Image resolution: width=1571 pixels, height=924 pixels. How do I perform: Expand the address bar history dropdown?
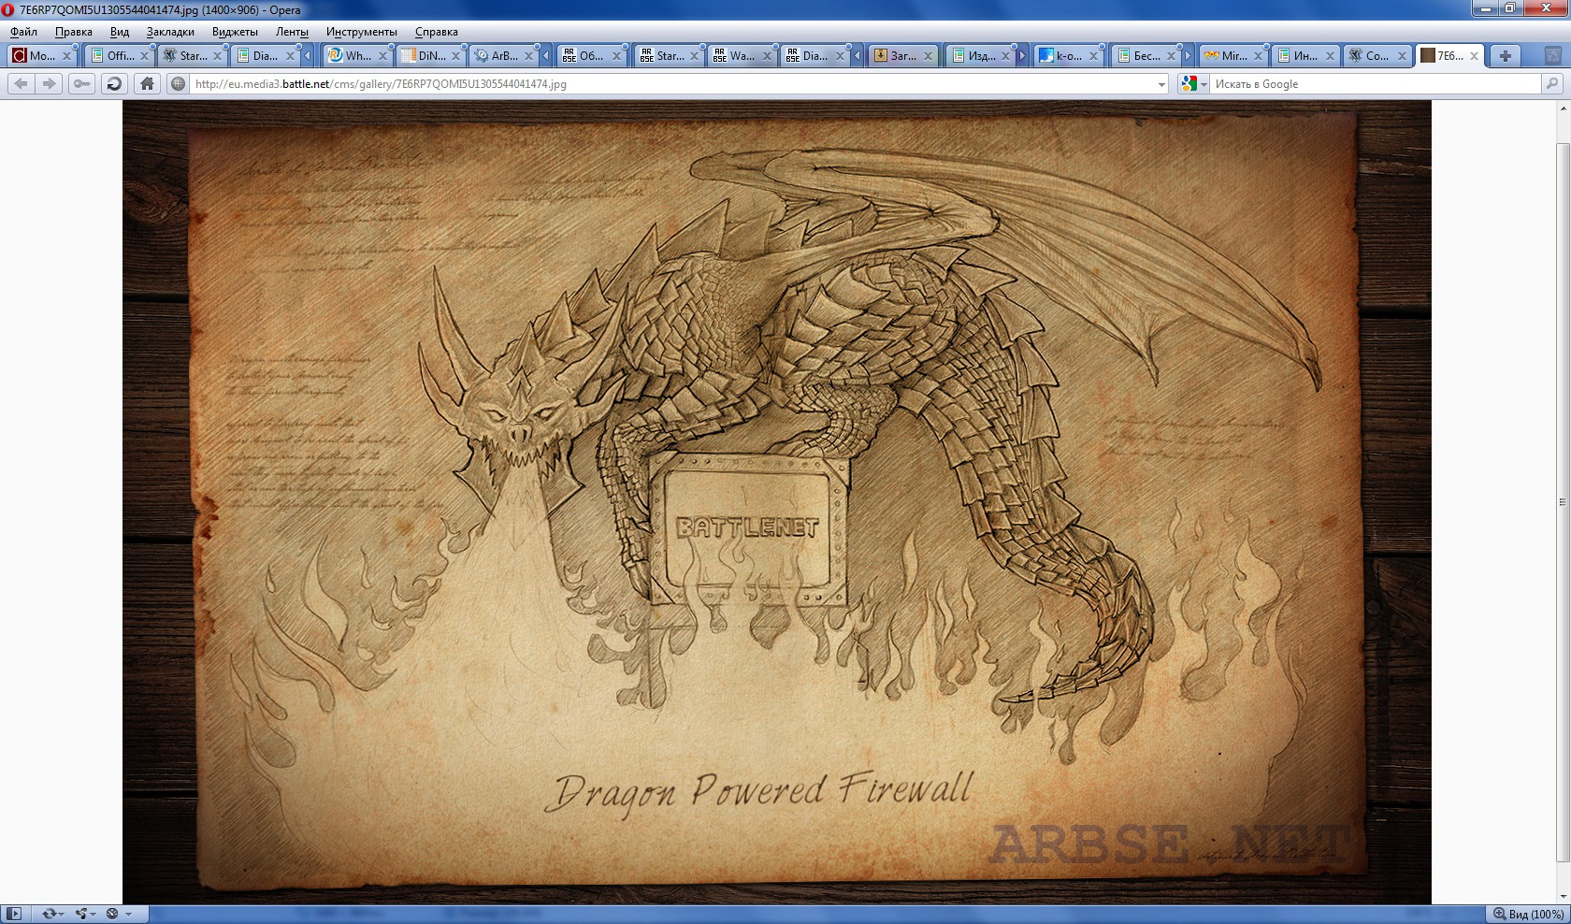click(x=1161, y=84)
